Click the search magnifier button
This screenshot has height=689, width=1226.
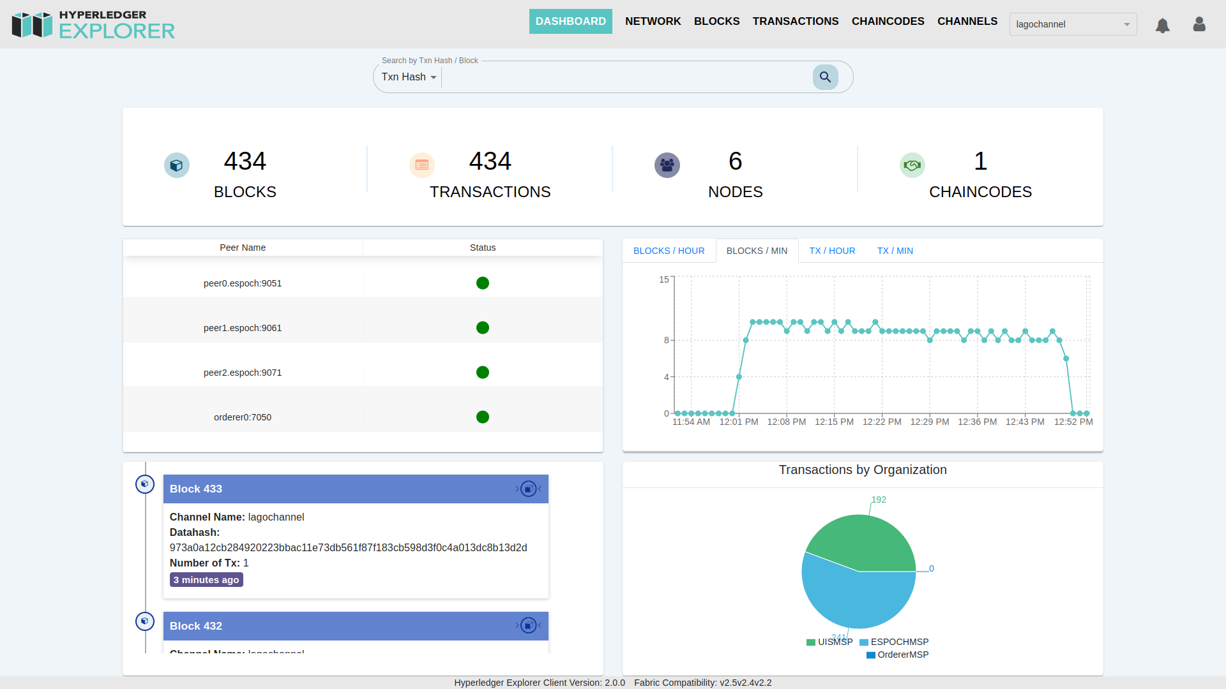click(x=825, y=77)
